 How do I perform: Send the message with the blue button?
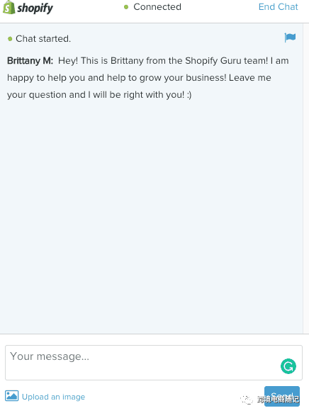(x=282, y=396)
